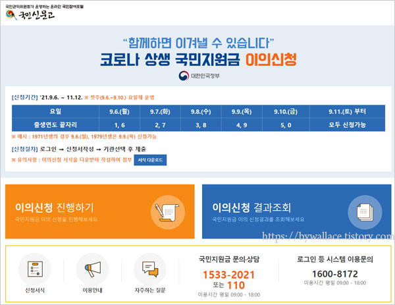Screen dimensions: 395x305
Task: Open the 자주하는 질문 chat icon
Action: pyautogui.click(x=150, y=269)
